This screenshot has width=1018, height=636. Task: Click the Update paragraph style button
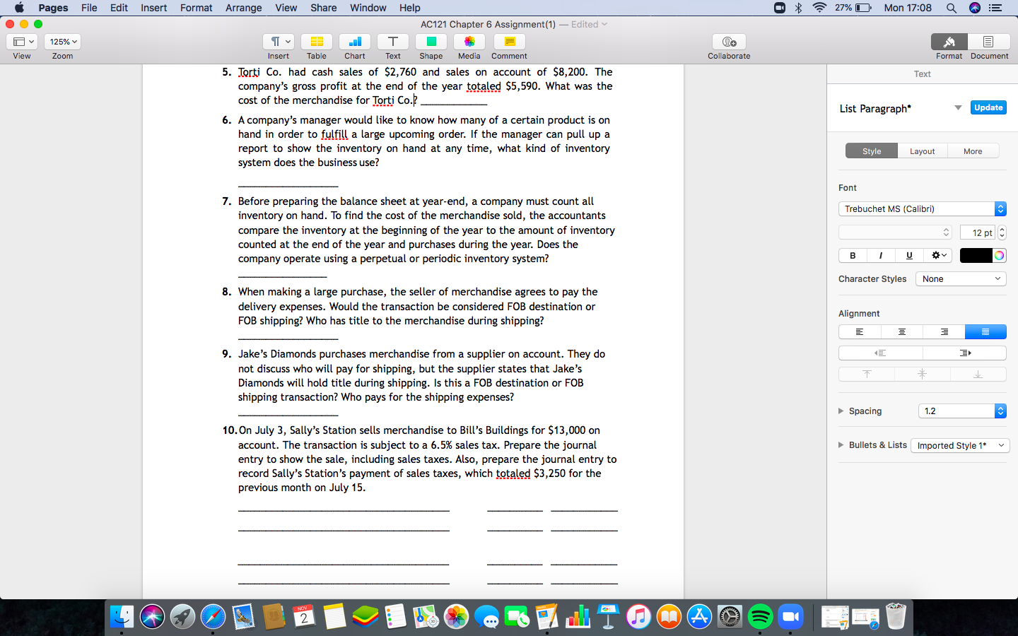[x=988, y=107]
